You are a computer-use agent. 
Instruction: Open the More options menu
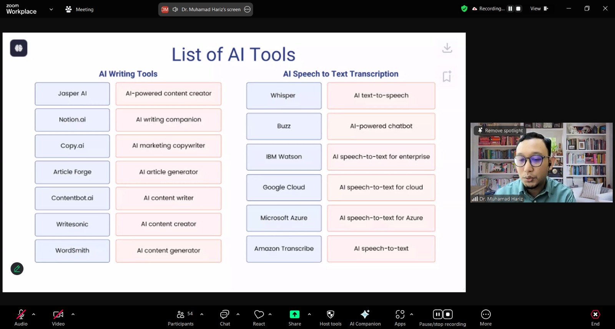point(486,317)
